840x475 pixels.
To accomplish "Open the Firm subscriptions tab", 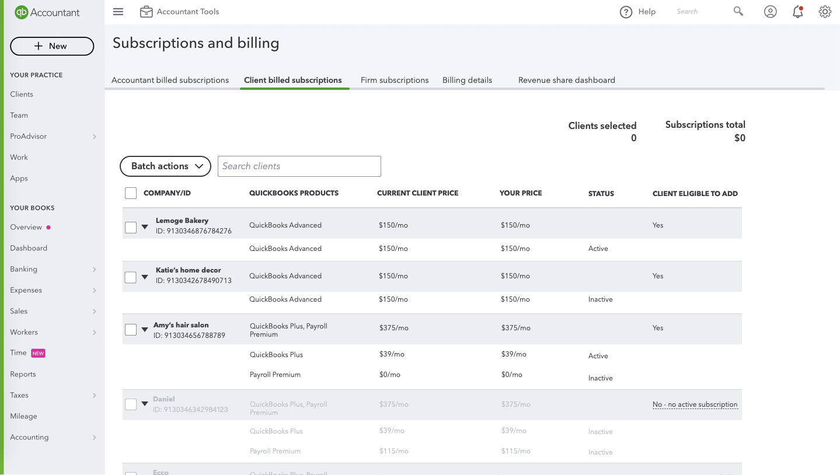I will pyautogui.click(x=395, y=80).
